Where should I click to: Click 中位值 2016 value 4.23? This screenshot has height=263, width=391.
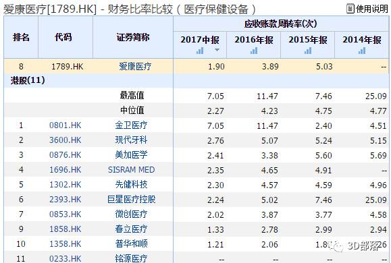[x=269, y=111]
